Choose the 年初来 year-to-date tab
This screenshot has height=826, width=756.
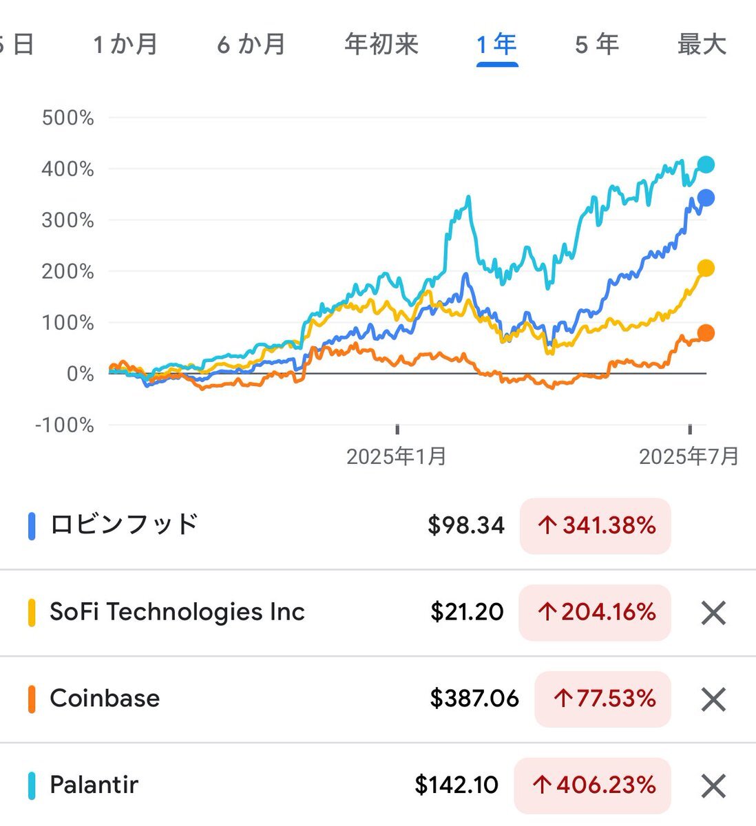[x=381, y=45]
